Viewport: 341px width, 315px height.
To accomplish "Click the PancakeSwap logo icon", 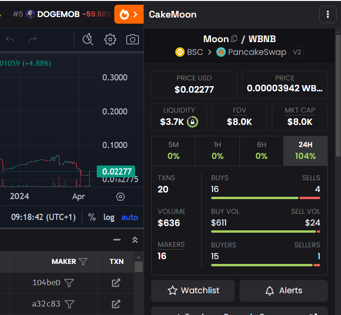I will pos(221,52).
